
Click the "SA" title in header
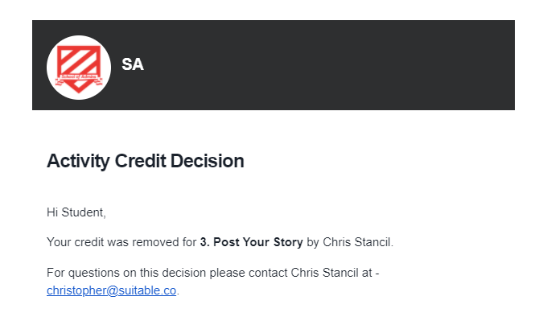[x=133, y=64]
